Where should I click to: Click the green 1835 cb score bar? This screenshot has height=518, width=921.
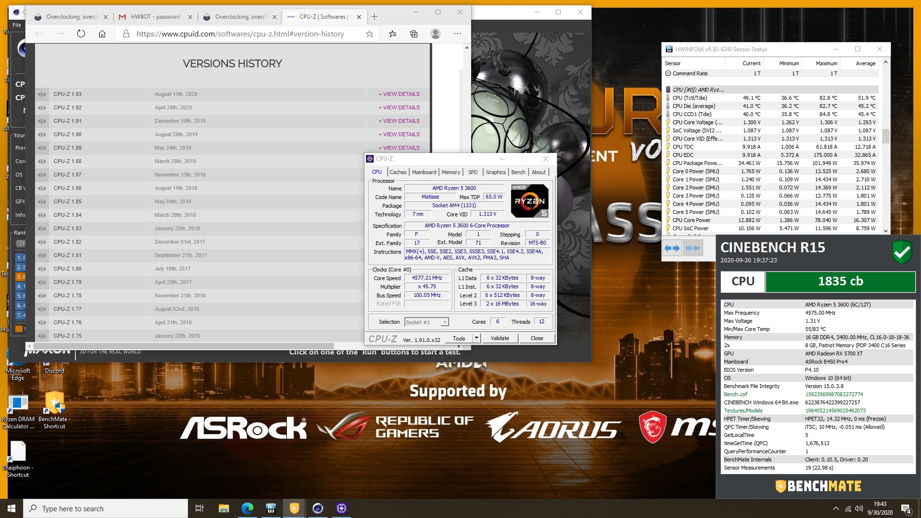click(840, 282)
